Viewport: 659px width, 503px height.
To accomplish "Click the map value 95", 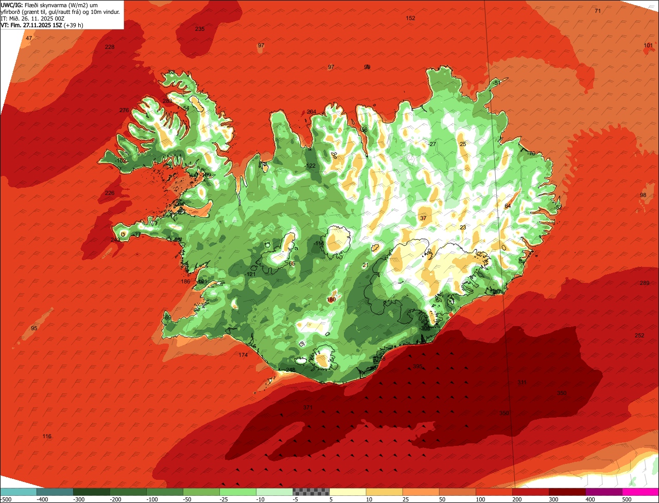I will [x=34, y=328].
